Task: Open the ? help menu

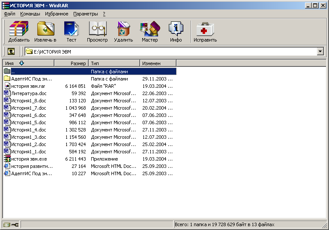Action: (104, 14)
